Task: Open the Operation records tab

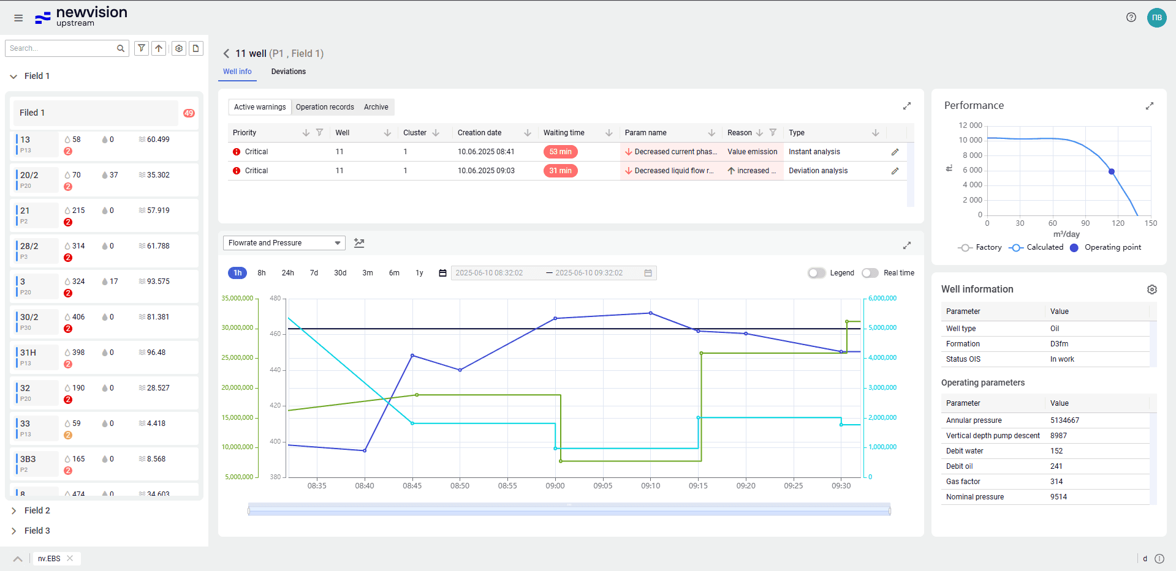Action: [325, 107]
